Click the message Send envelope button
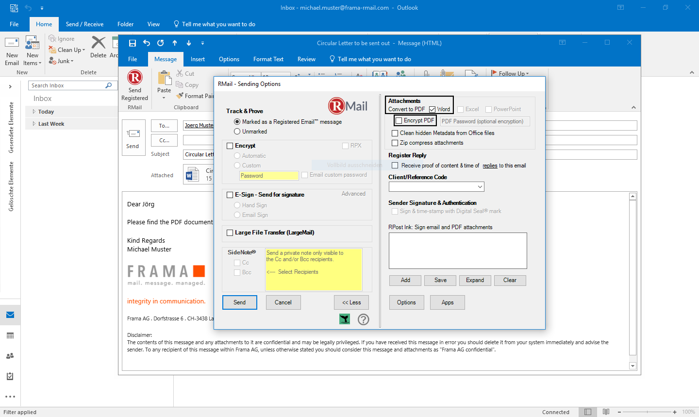The width and height of the screenshot is (699, 417). coord(133,137)
